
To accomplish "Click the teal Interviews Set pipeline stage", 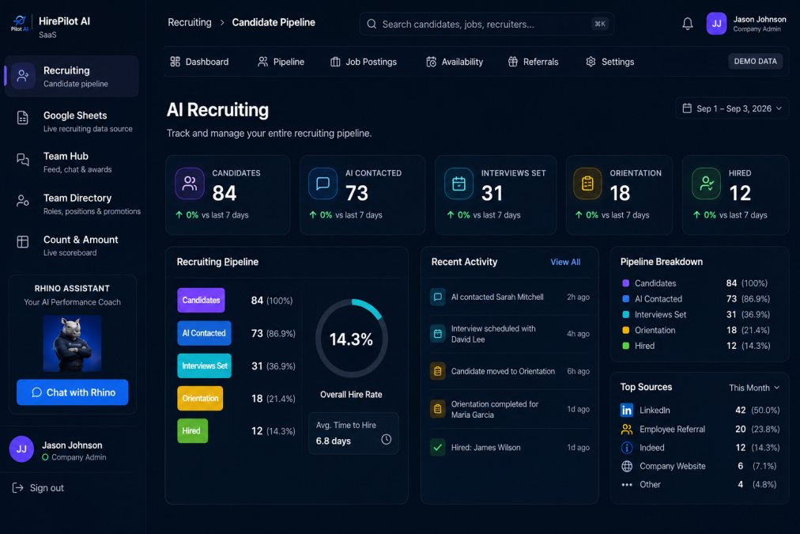I will (x=204, y=365).
